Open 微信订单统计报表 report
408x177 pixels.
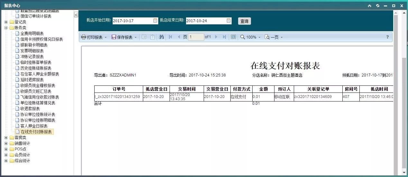click(x=36, y=16)
